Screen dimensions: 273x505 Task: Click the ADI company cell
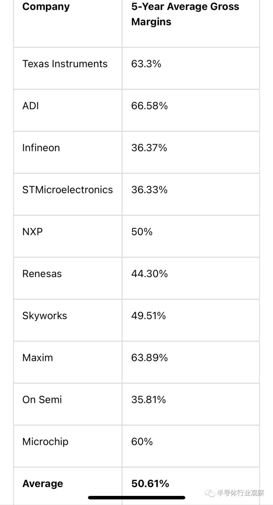31,106
